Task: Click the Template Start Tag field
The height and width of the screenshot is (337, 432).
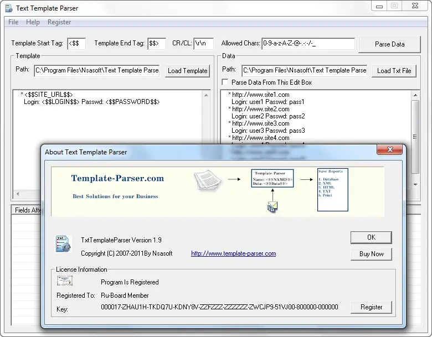Action: 76,44
